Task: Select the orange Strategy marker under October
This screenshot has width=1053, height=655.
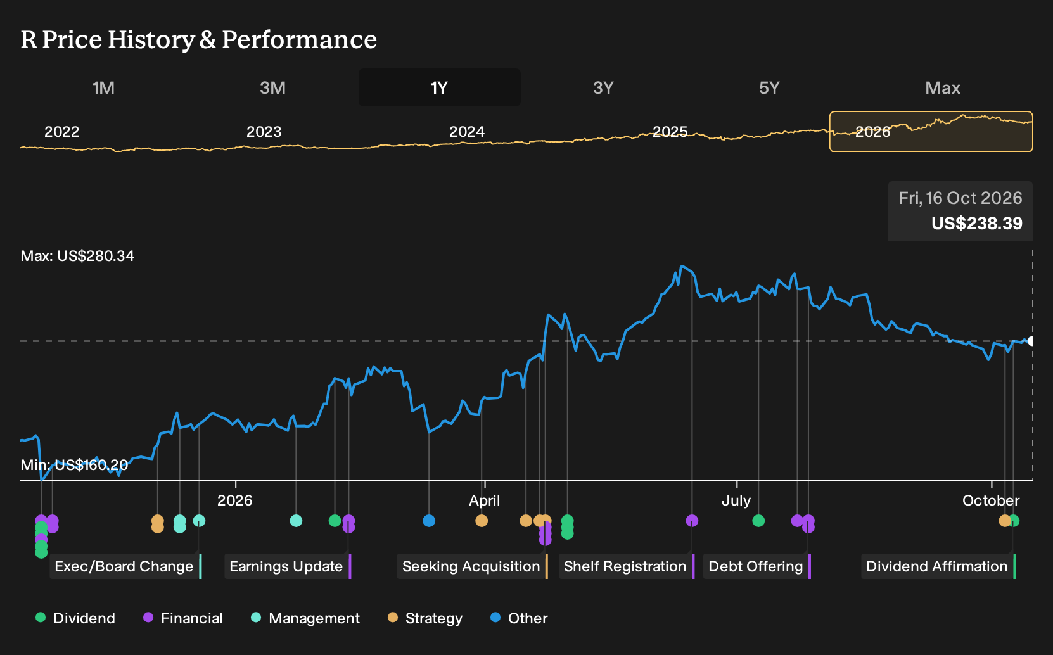Action: click(x=1005, y=521)
